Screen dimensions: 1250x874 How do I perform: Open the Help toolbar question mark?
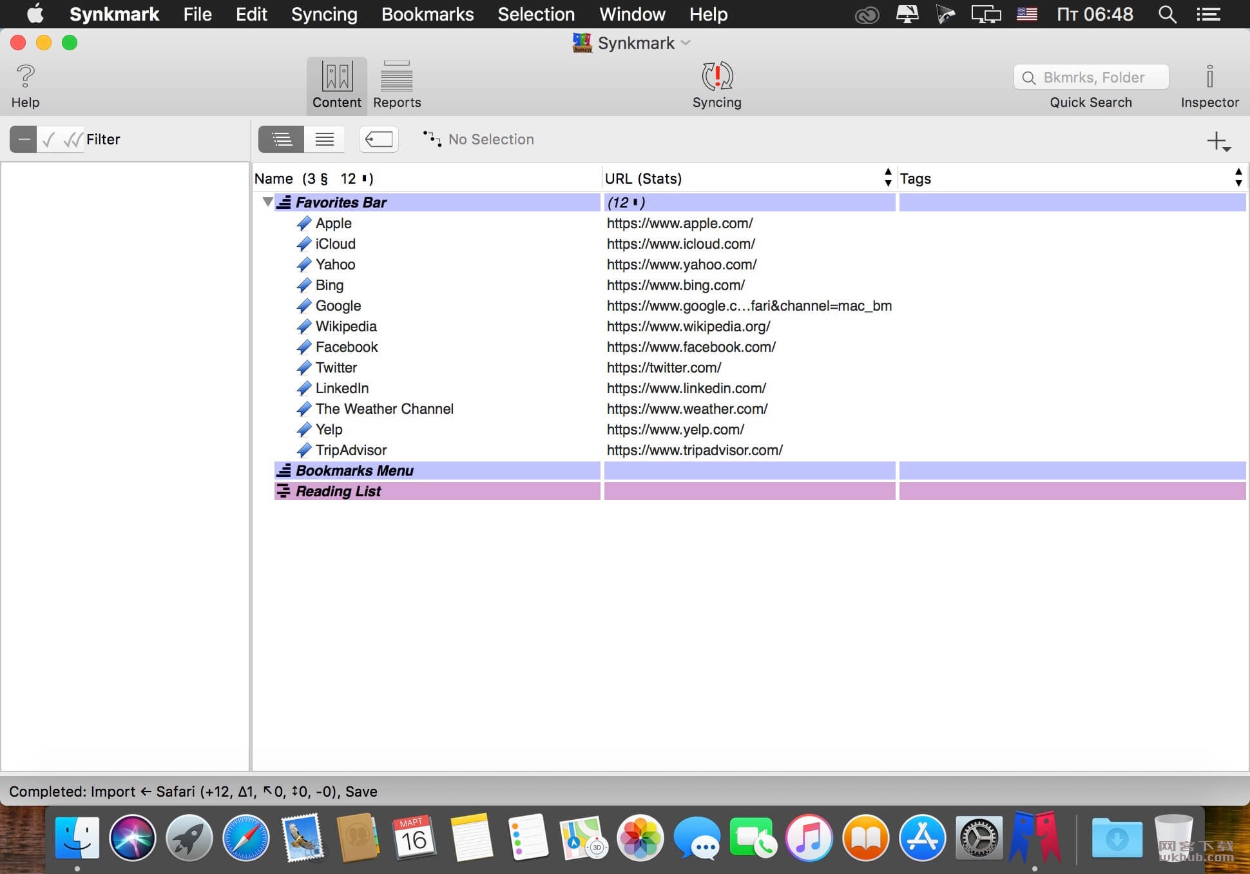[x=26, y=77]
